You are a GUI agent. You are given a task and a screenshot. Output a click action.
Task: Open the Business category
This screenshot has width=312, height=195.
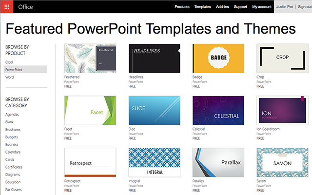pos(12,144)
